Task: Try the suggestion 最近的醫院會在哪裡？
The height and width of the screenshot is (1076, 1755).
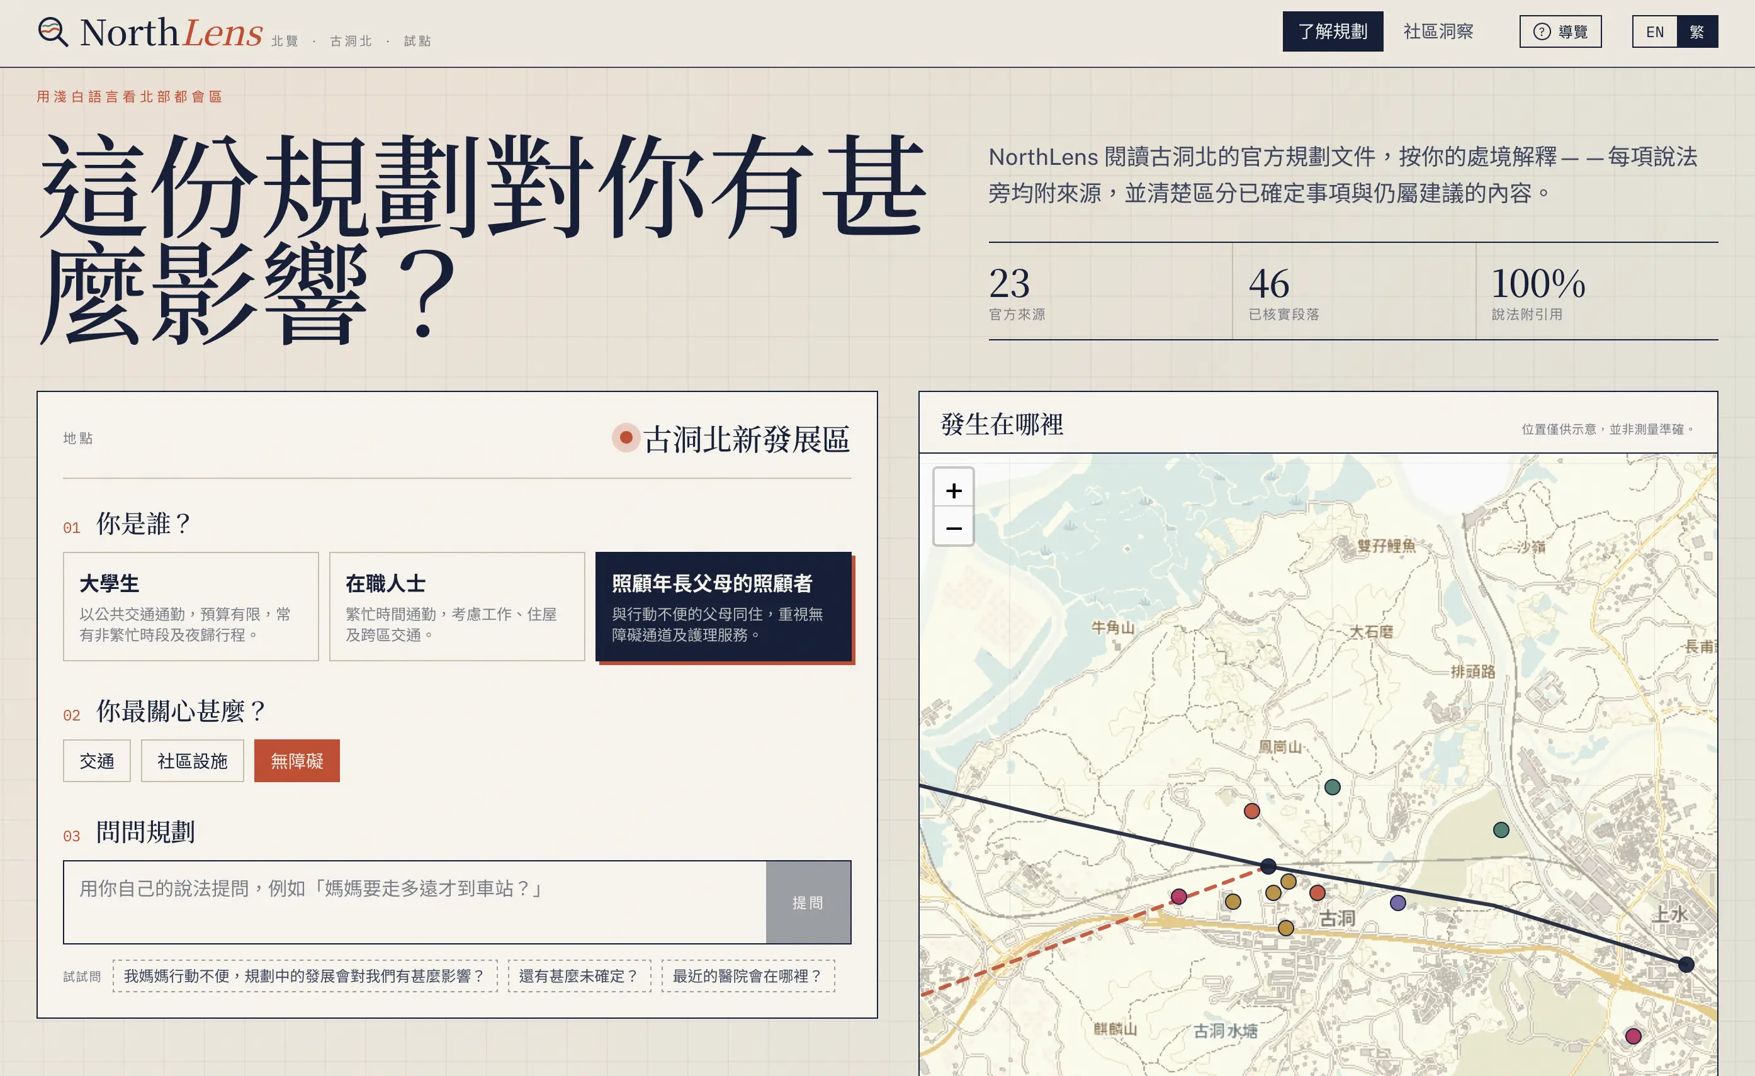Action: tap(748, 975)
